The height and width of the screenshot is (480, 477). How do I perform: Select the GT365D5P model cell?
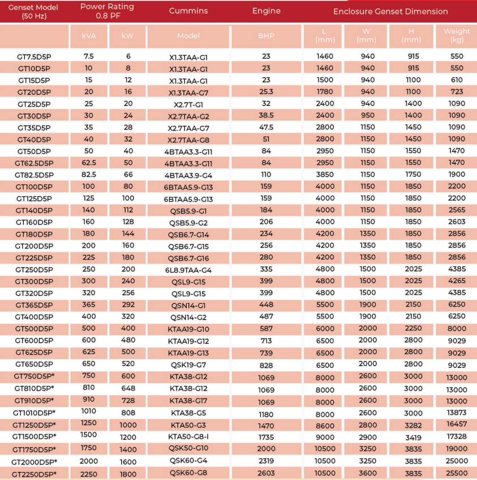[34, 305]
